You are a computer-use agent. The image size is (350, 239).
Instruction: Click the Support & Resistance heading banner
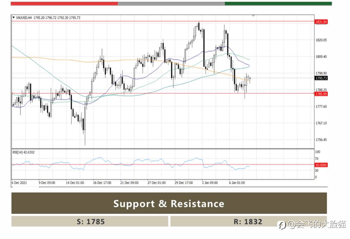coord(169,203)
